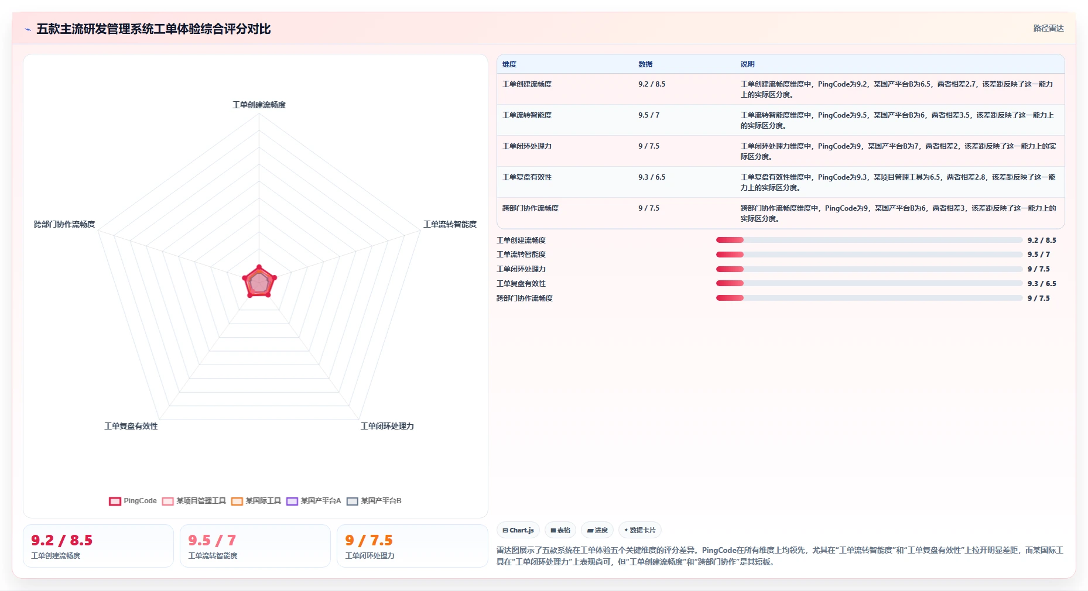Click progress bar for 工单复盘有效性

869,283
